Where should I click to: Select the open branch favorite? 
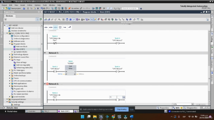click(65, 27)
